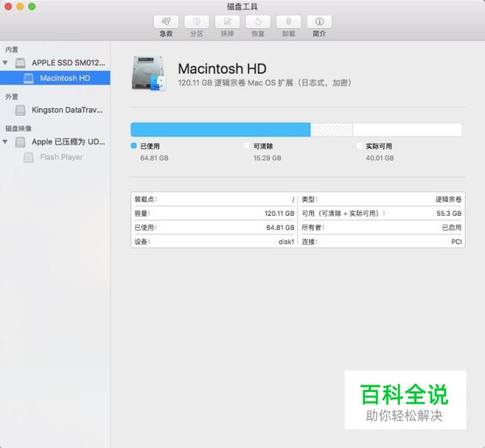Click the large Macintosh HD drive image
This screenshot has height=448, width=485.
(149, 73)
